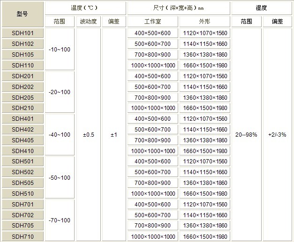Click model SDH502 in the list
Image resolution: width=294 pixels, height=242 pixels.
pyautogui.click(x=23, y=172)
